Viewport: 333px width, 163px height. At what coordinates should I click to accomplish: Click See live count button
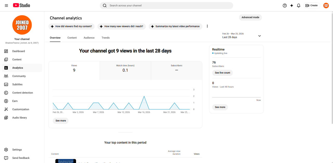[222, 73]
